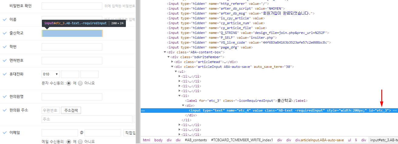Select 아니오 for 문자 수신동의
The width and height of the screenshot is (398, 144).
tap(80, 83)
